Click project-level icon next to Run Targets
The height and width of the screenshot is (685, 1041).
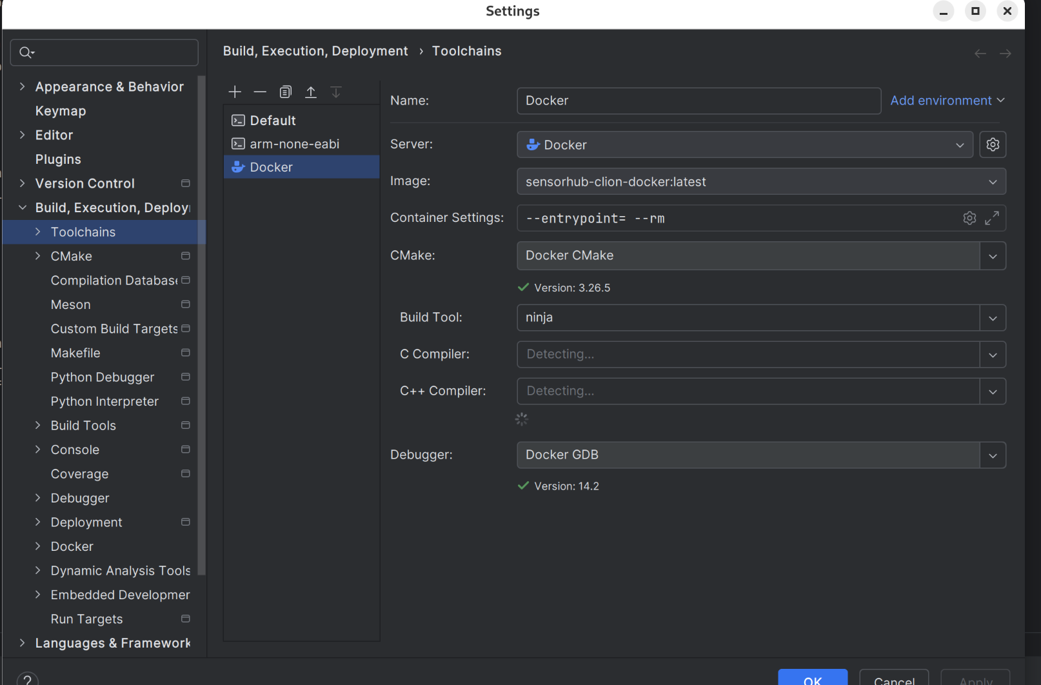(186, 619)
